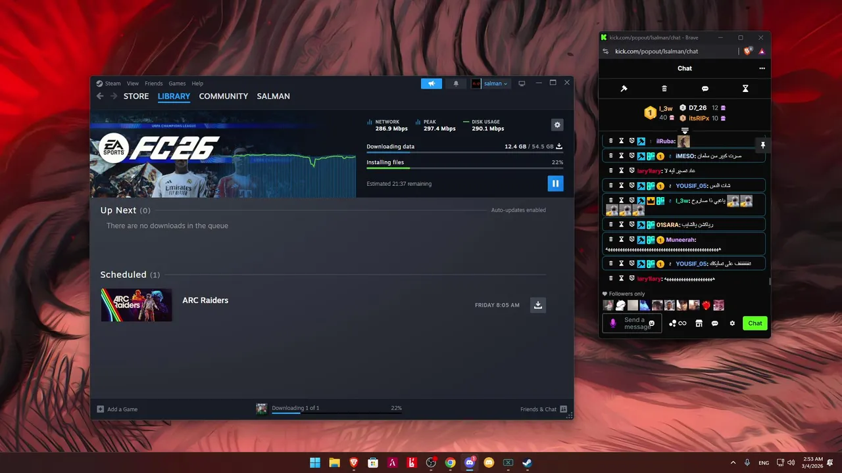Switch to the COMMUNITY tab
Image resolution: width=842 pixels, height=473 pixels.
224,96
